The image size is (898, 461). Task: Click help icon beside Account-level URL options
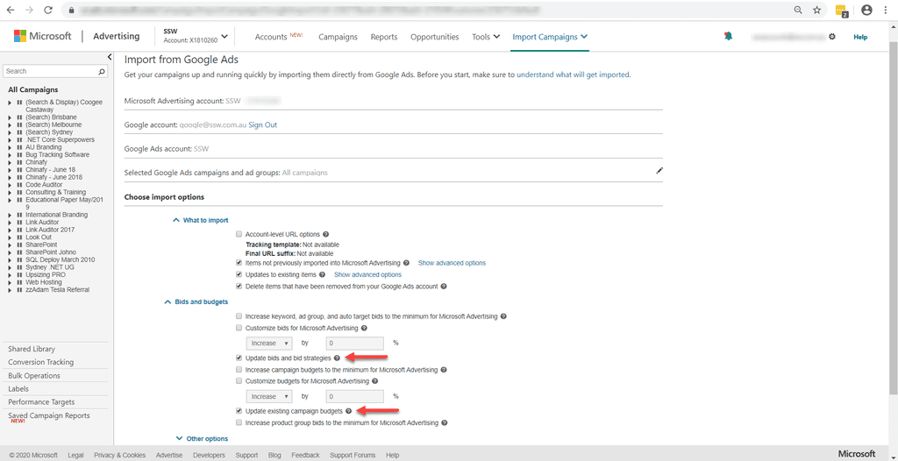326,235
